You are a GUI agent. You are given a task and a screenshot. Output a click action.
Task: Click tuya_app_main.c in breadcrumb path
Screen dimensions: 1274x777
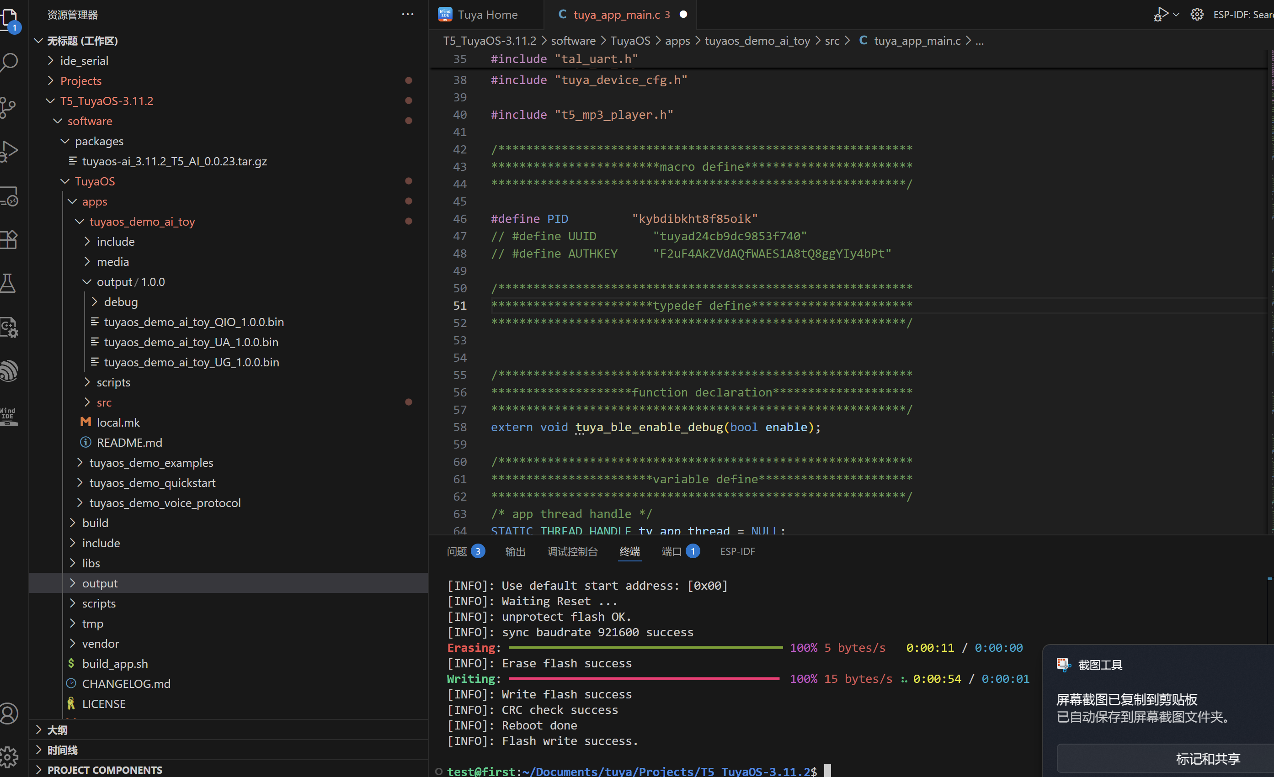917,41
